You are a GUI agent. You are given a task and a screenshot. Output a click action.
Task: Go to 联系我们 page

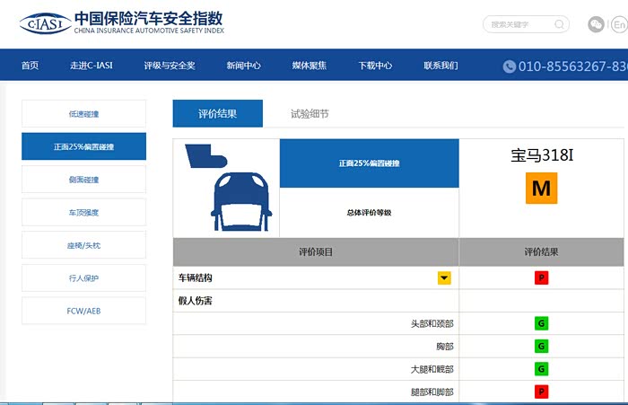[x=440, y=66]
